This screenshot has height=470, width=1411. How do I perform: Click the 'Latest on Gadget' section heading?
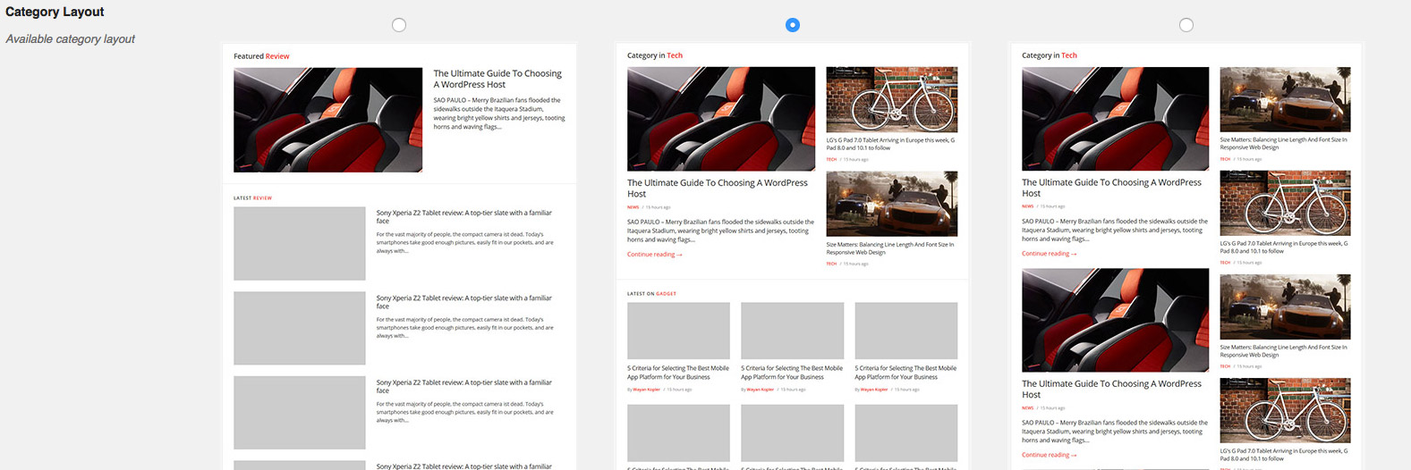point(651,294)
